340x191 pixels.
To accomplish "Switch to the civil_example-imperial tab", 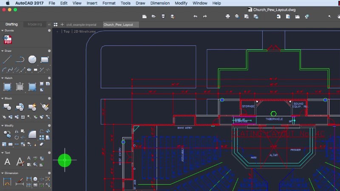I will pos(81,25).
